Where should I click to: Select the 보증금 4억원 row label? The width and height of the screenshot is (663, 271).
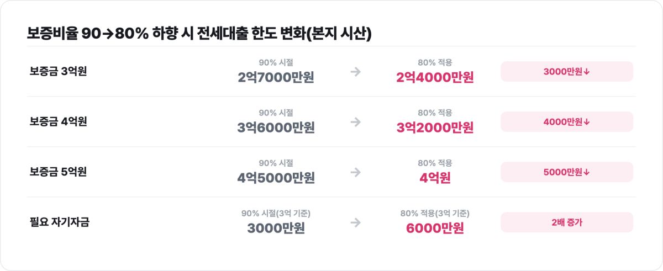coord(58,122)
